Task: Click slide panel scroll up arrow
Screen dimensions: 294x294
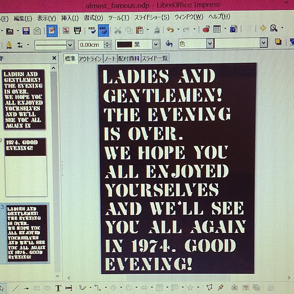Action: 53,68
